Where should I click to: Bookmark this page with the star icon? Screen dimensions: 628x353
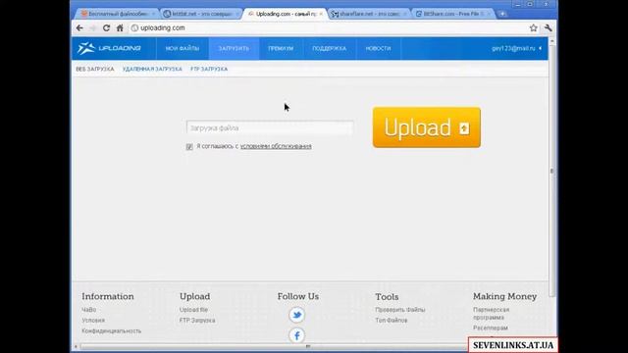(533, 28)
